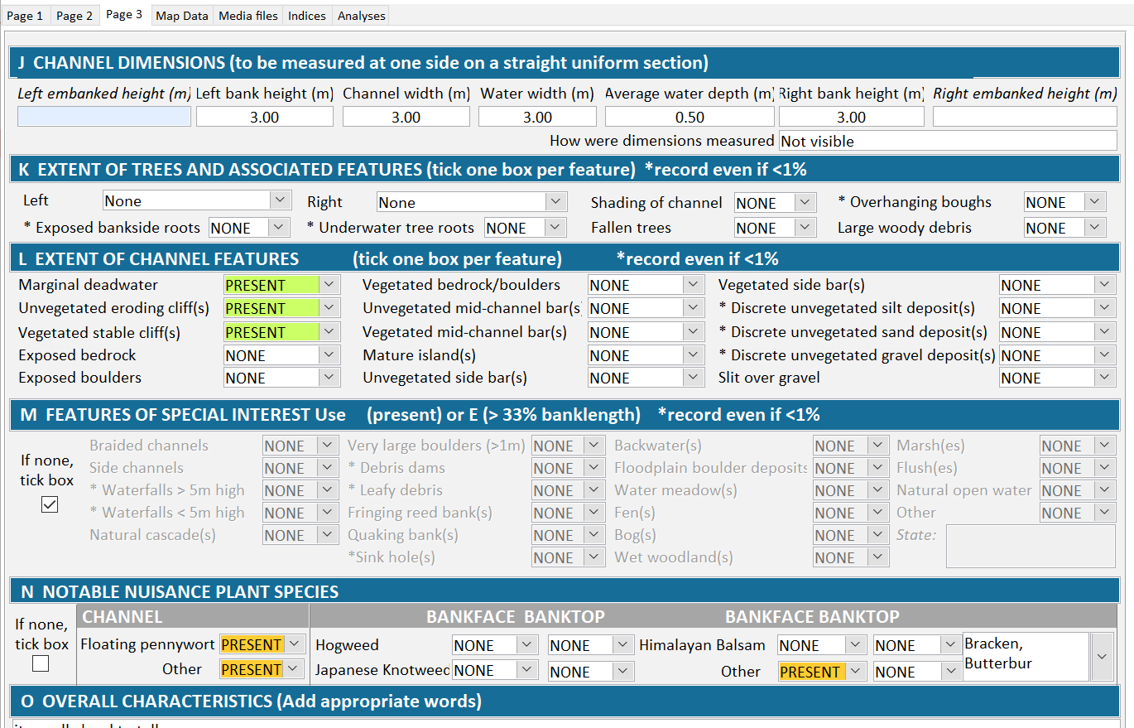The height and width of the screenshot is (728, 1134).
Task: Open the Vegetated mid-channel bar(s) dropdown
Action: coord(646,332)
